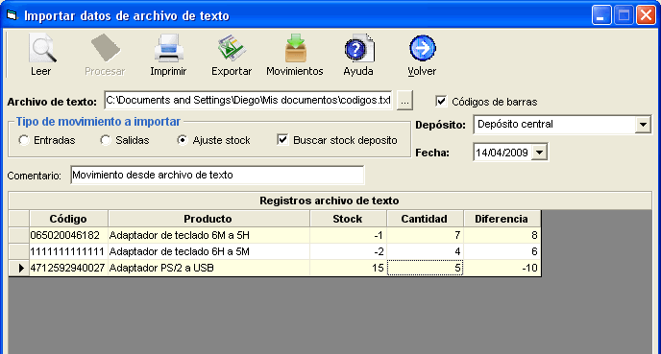The width and height of the screenshot is (661, 354).
Task: Click the browse button for the text file
Action: coord(404,101)
